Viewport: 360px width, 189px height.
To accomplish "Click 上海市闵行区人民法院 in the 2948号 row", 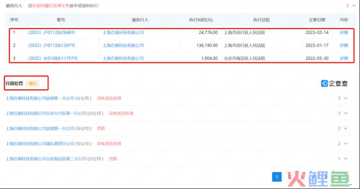I will (244, 33).
